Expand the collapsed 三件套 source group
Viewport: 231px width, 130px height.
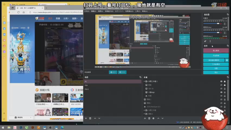144,110
